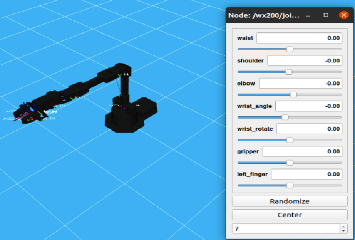Click the elbow value input field
Image resolution: width=355 pixels, height=240 pixels.
300,83
